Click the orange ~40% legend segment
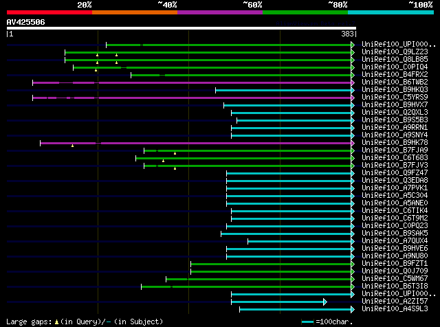Screen dimensions: 440x327 (x=135, y=12)
